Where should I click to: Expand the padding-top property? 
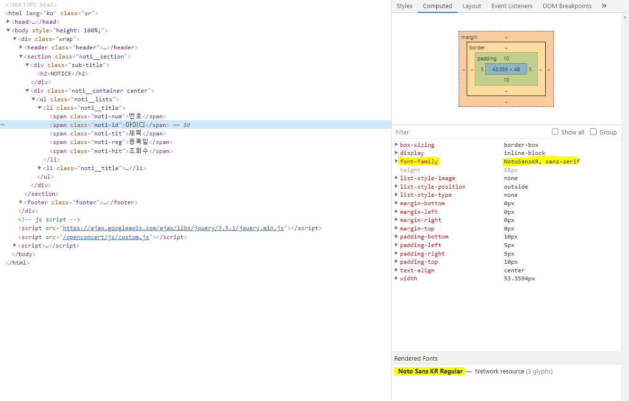tap(396, 262)
